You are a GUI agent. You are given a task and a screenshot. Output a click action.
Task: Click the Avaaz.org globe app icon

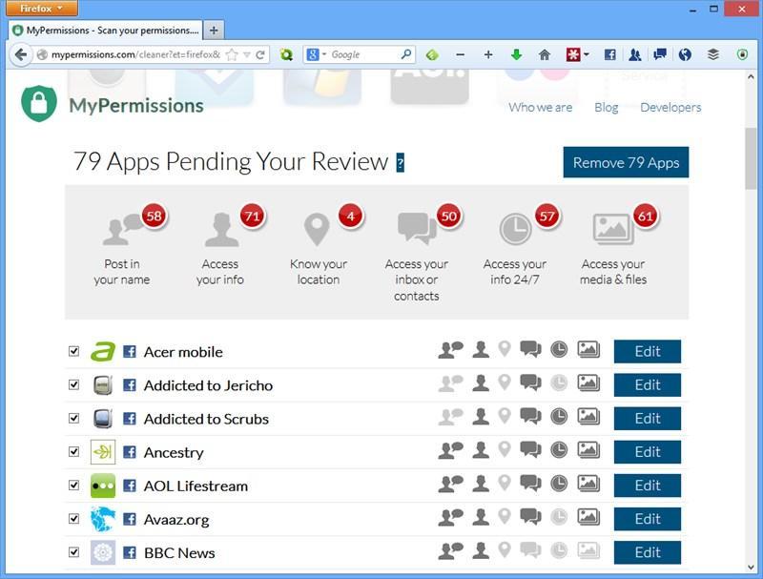(x=103, y=519)
